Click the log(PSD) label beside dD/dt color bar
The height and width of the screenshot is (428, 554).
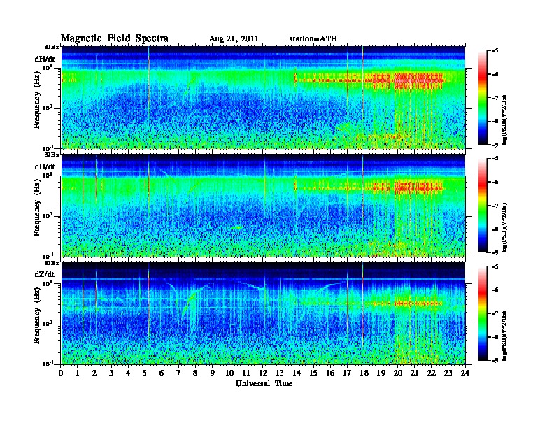(505, 227)
